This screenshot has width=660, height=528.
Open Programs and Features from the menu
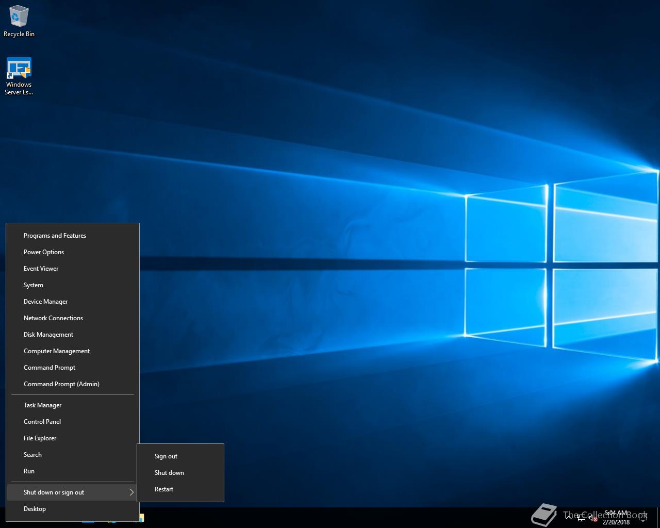(73, 236)
